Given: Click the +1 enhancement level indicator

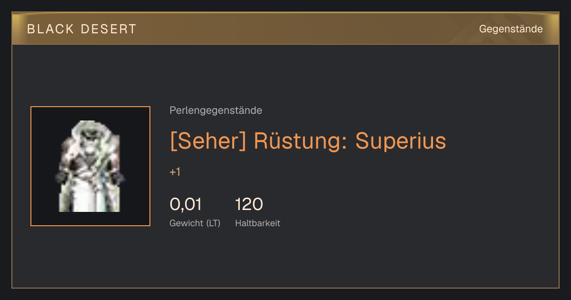Looking at the screenshot, I should [x=175, y=172].
